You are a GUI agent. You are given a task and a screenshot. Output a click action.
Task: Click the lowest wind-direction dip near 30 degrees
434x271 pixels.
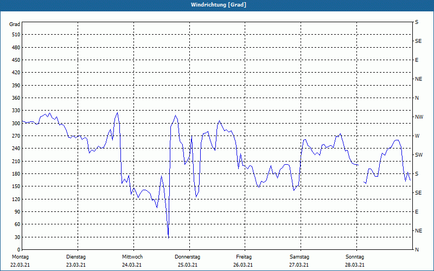coord(168,237)
